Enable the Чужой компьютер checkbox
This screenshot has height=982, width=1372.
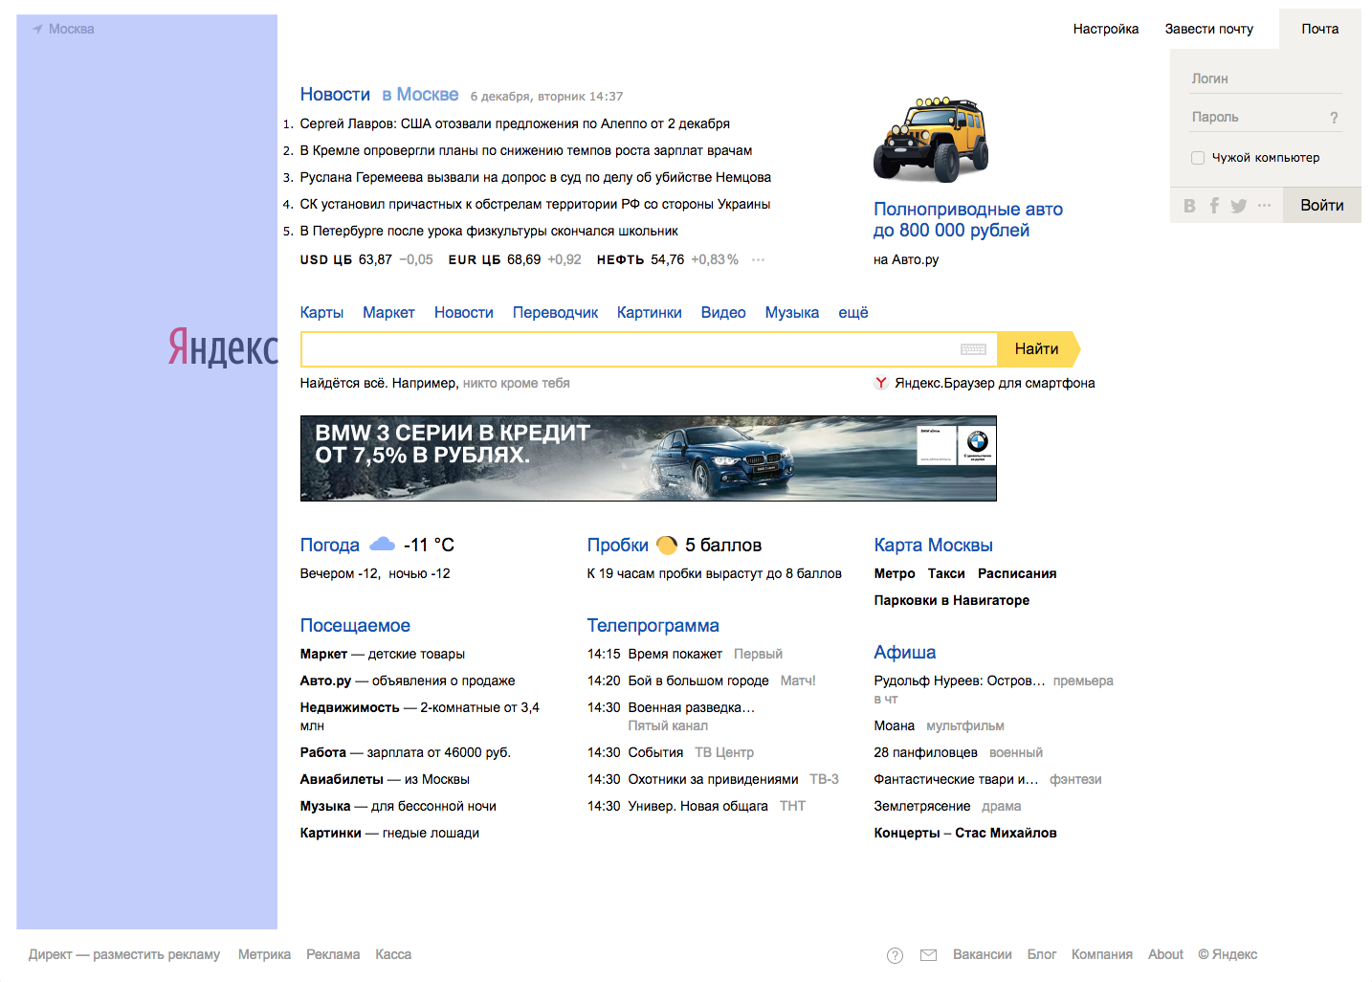pyautogui.click(x=1198, y=158)
